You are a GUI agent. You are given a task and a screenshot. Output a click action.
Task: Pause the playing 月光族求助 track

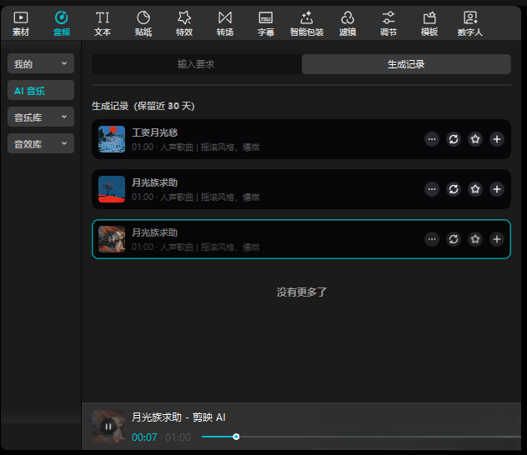108,427
